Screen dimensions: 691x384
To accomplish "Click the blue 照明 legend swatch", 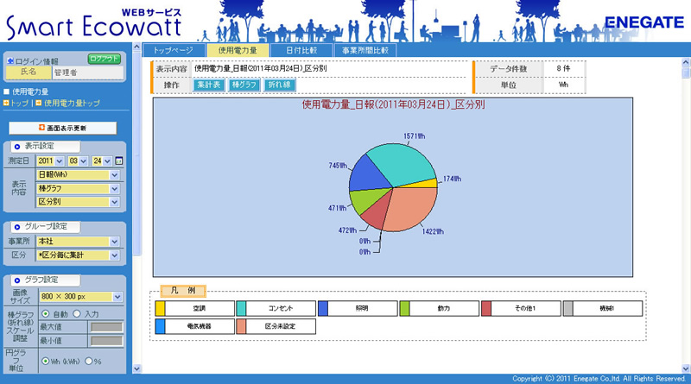I will pyautogui.click(x=323, y=308).
